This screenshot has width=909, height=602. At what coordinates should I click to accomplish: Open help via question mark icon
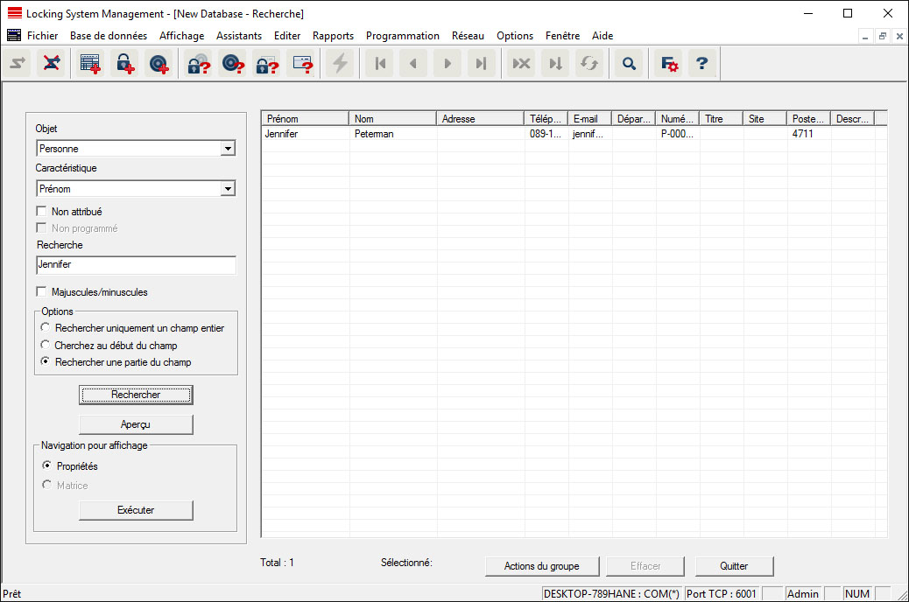(x=701, y=64)
